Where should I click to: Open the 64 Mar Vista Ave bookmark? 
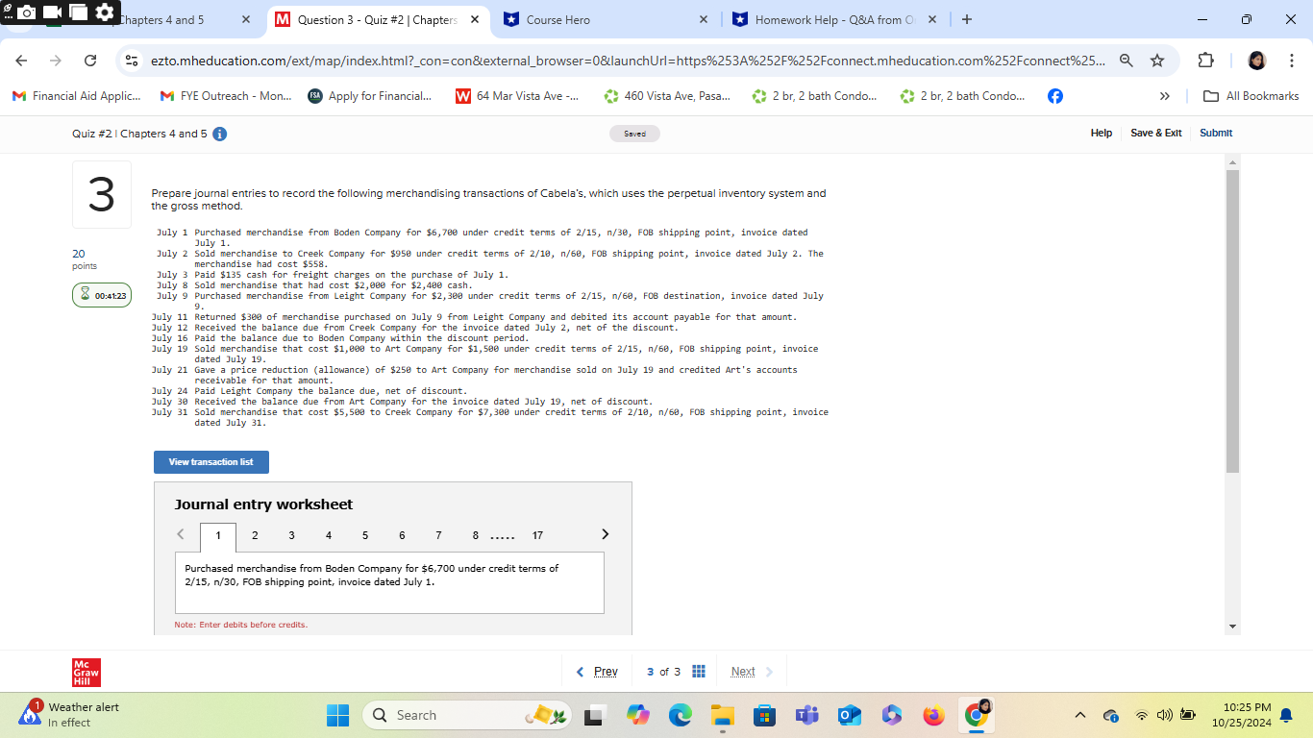[517, 96]
